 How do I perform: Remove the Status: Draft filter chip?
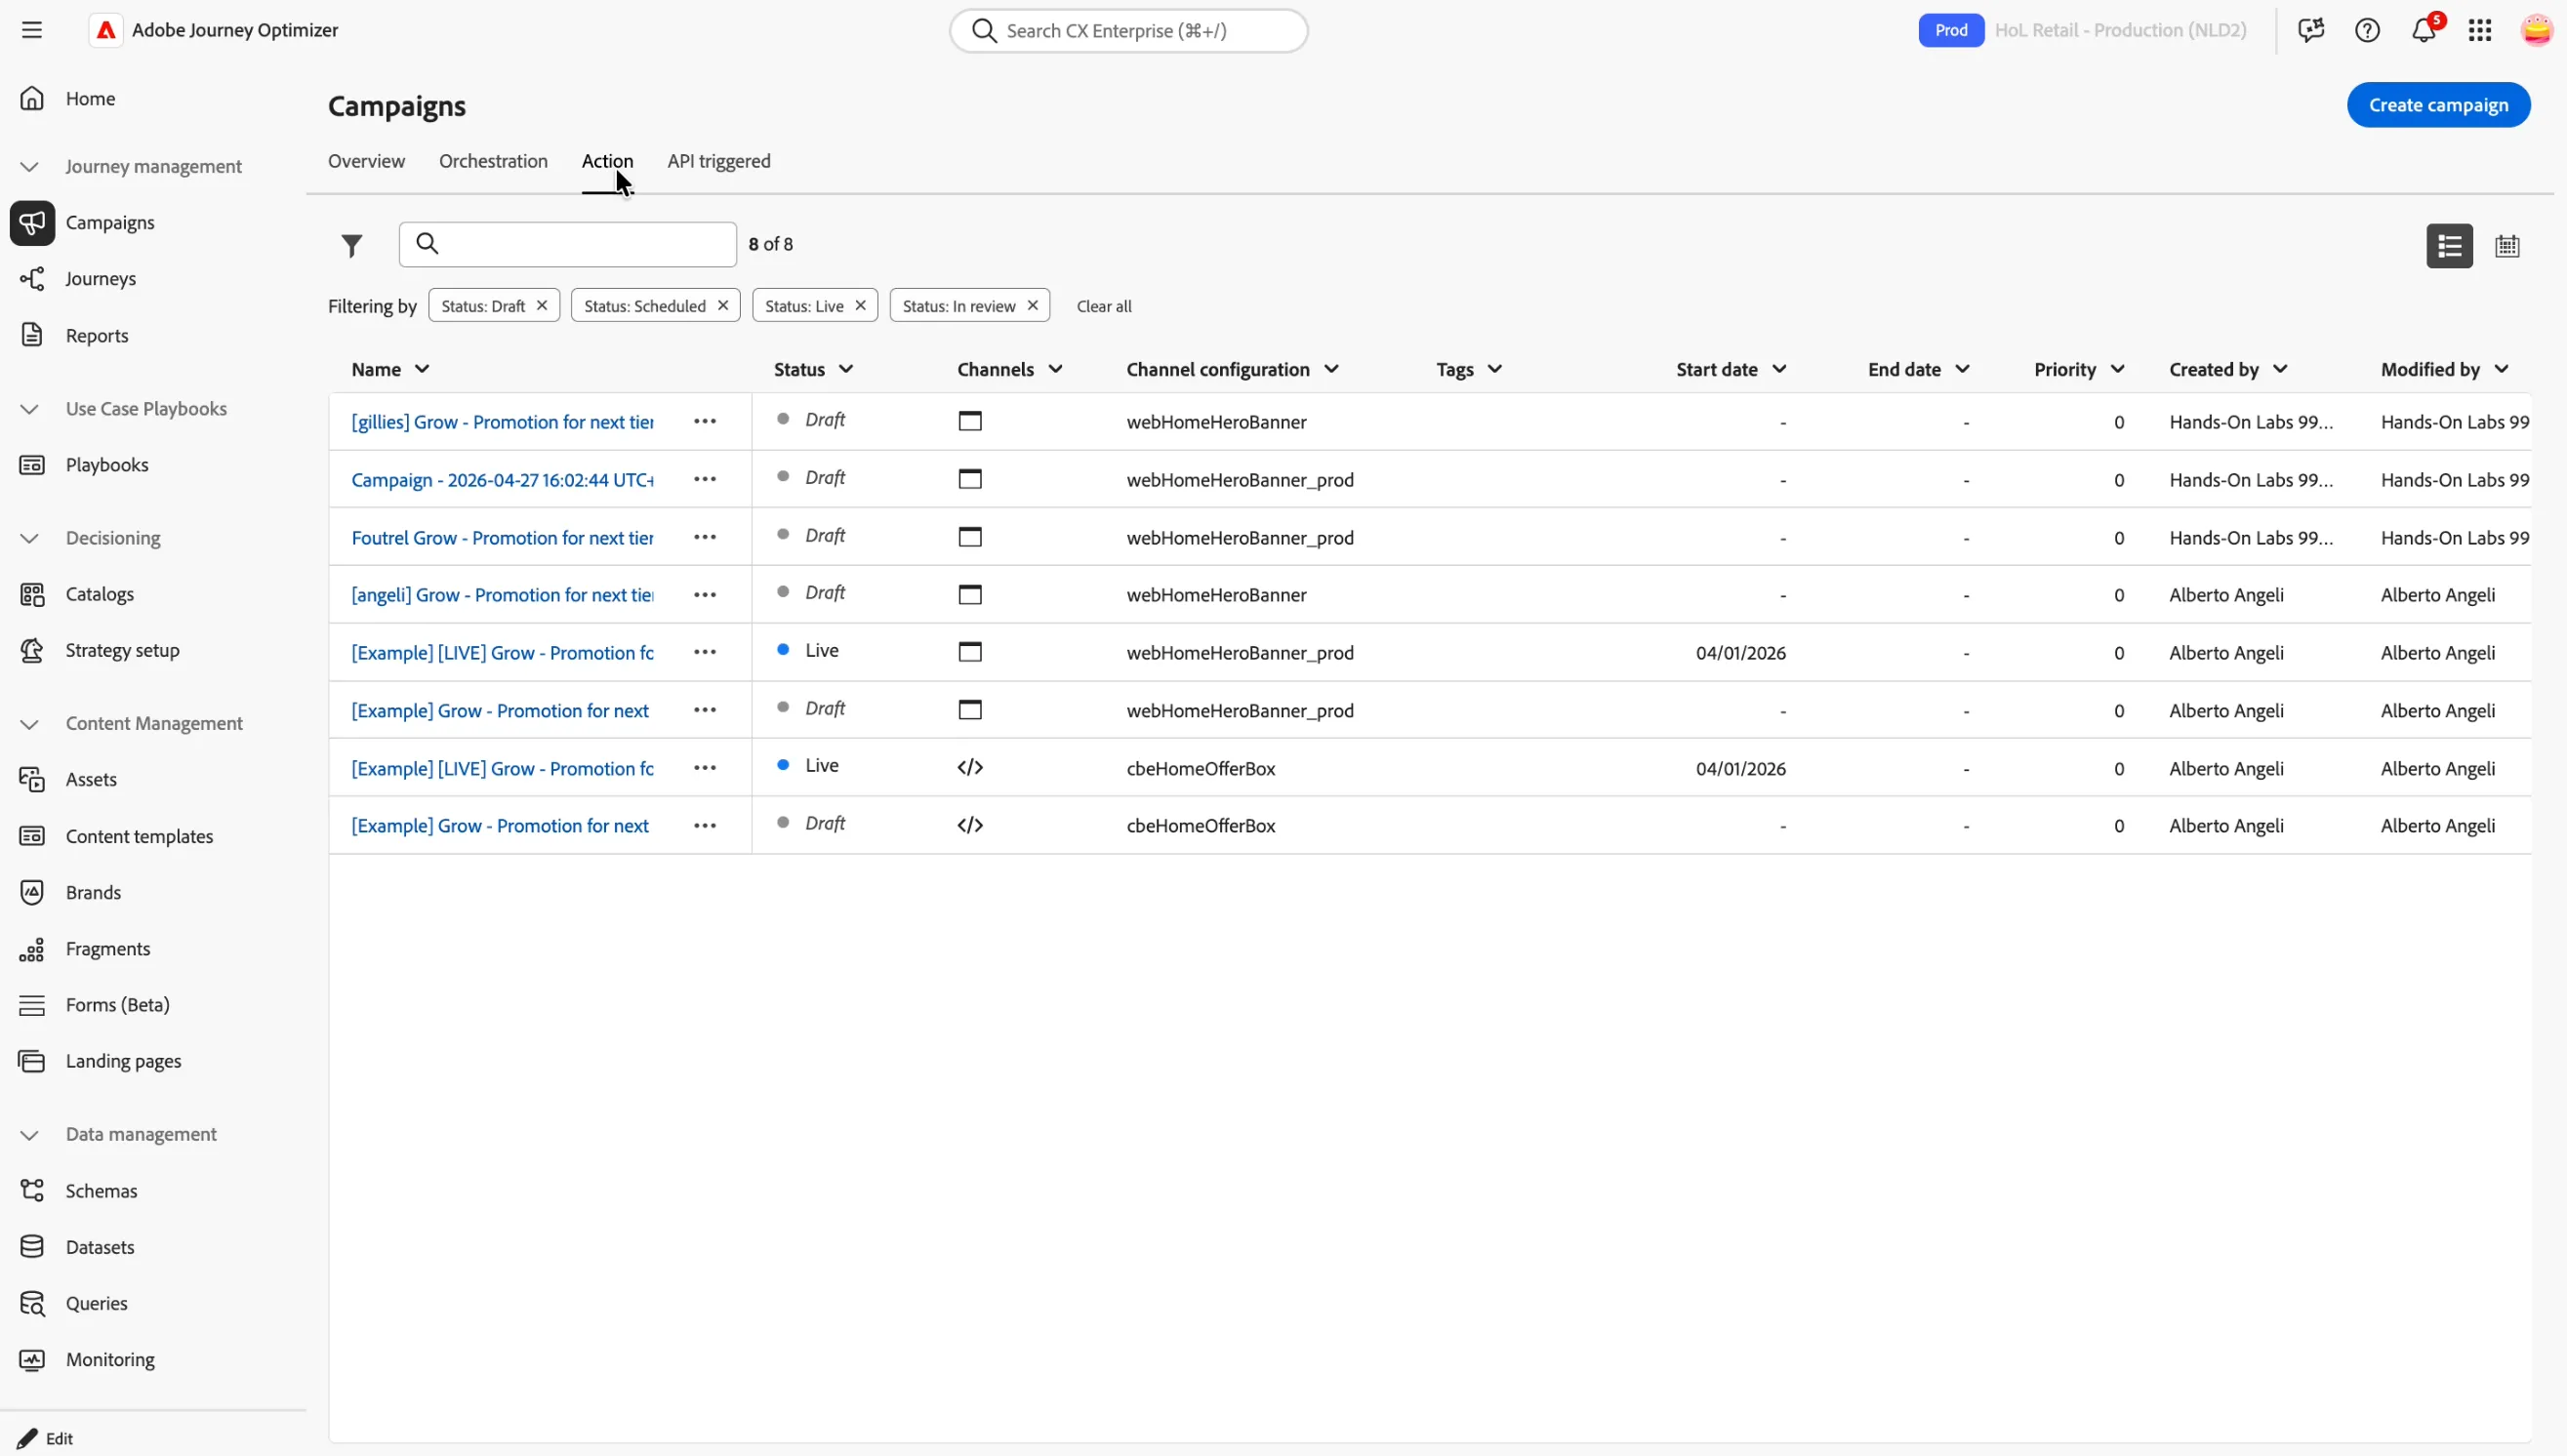(542, 305)
